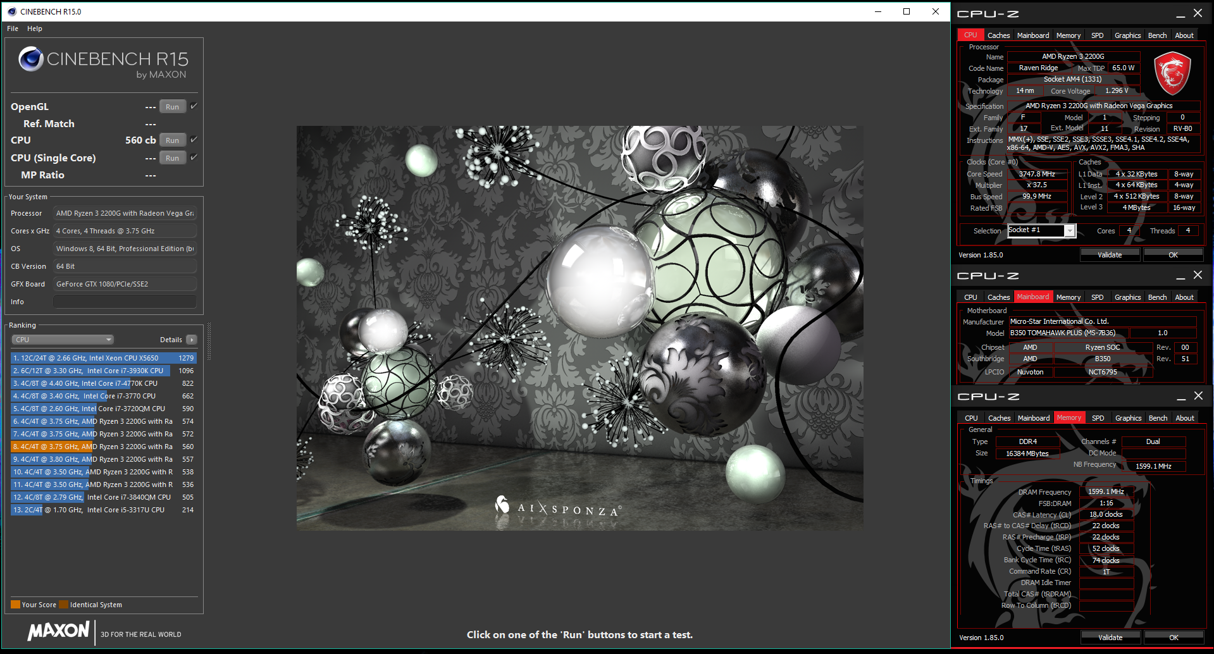The image size is (1214, 654).
Task: Select ranking row Intel Core i7-3840QM
Action: (x=104, y=497)
